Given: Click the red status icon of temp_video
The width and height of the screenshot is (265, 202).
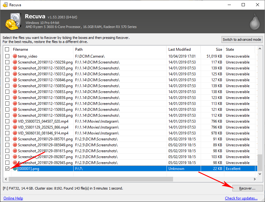Looking at the screenshot, I should pos(15,56).
